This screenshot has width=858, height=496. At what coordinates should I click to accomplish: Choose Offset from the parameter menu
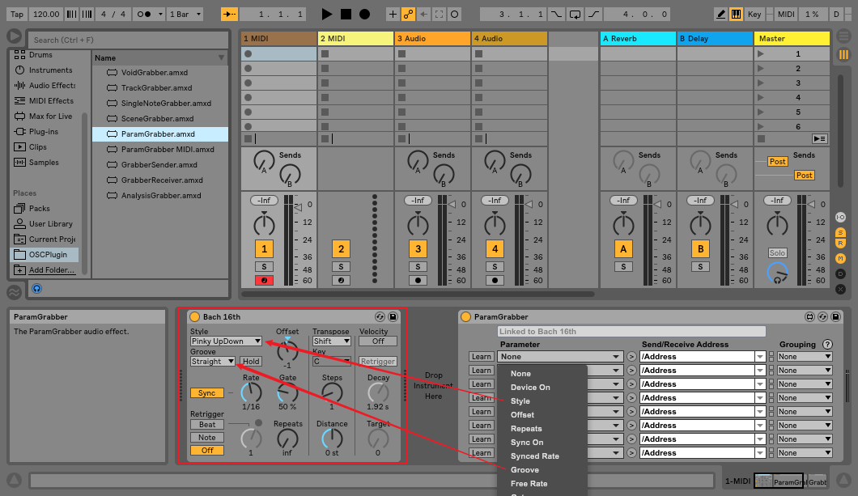pos(522,414)
